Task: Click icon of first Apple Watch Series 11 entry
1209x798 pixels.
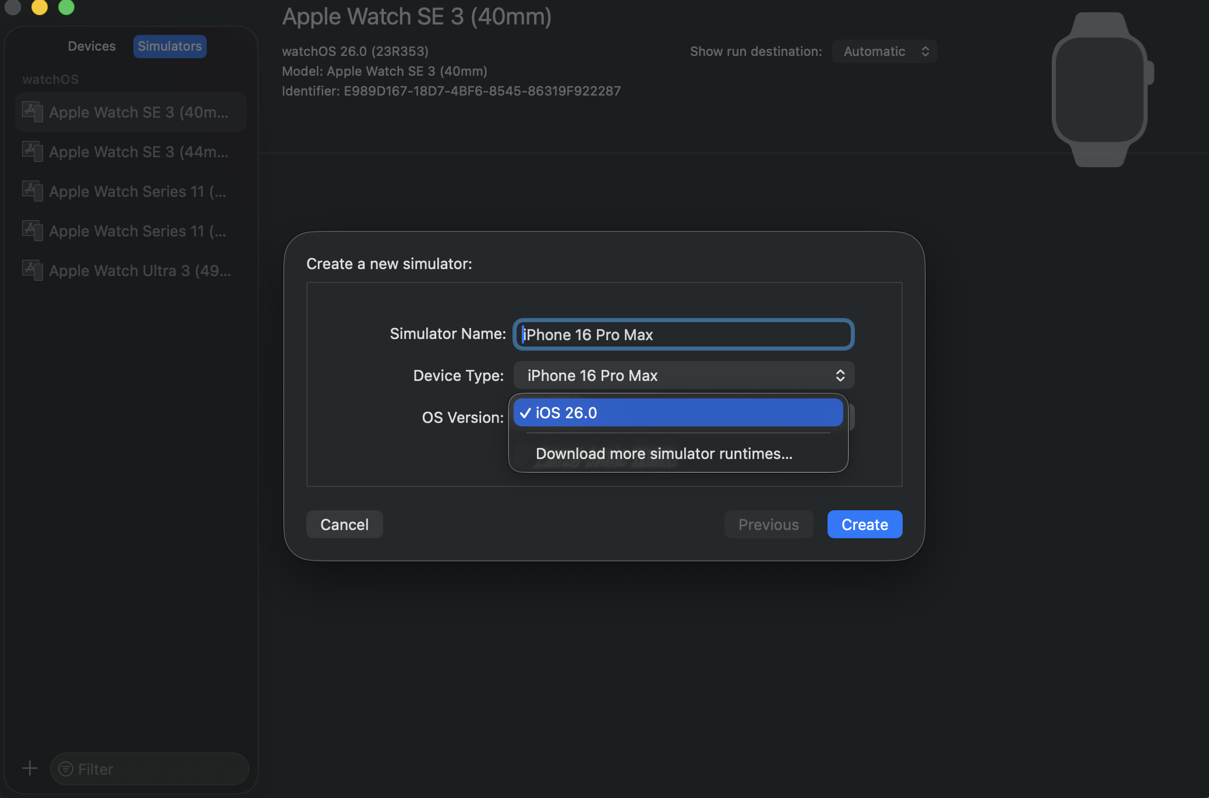Action: pyautogui.click(x=33, y=191)
